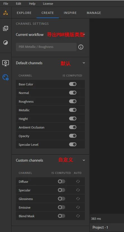This screenshot has width=124, height=232.
Task: Toggle the Normal computed switch
Action: (x=73, y=93)
